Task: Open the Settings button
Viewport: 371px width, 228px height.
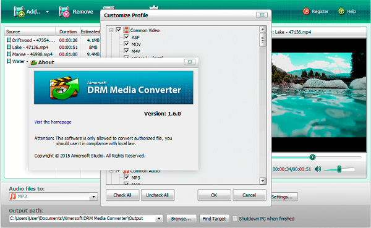Action: pyautogui.click(x=284, y=196)
